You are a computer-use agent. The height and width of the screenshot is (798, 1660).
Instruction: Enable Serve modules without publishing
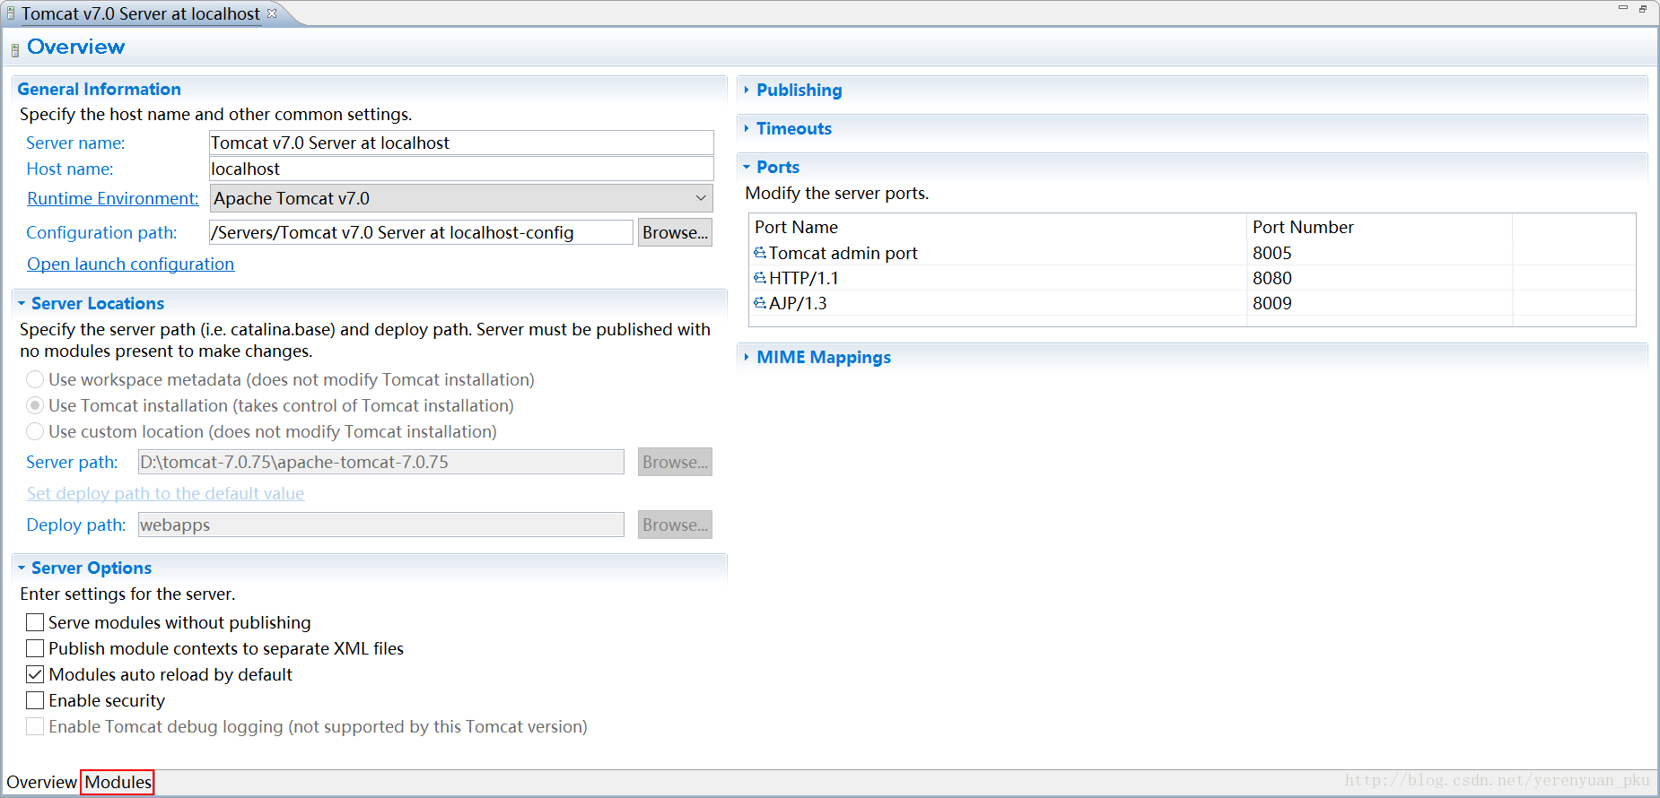[35, 622]
